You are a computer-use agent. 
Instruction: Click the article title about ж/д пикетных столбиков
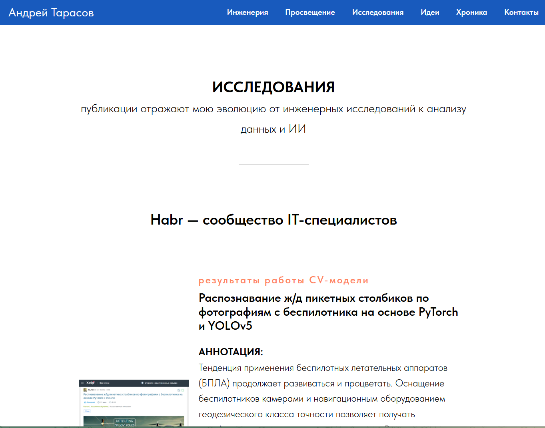pos(328,312)
